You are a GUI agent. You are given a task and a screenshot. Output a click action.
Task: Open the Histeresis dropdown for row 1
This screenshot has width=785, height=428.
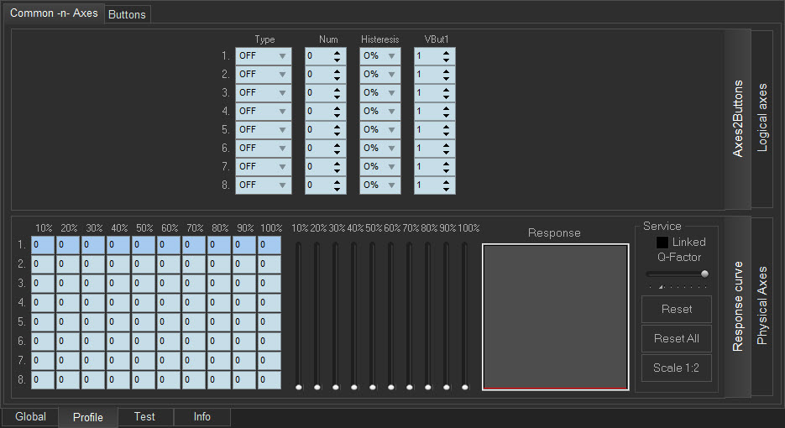click(x=380, y=56)
